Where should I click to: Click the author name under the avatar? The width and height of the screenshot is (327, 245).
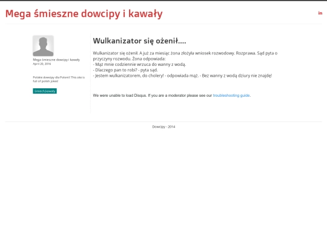[x=56, y=60]
